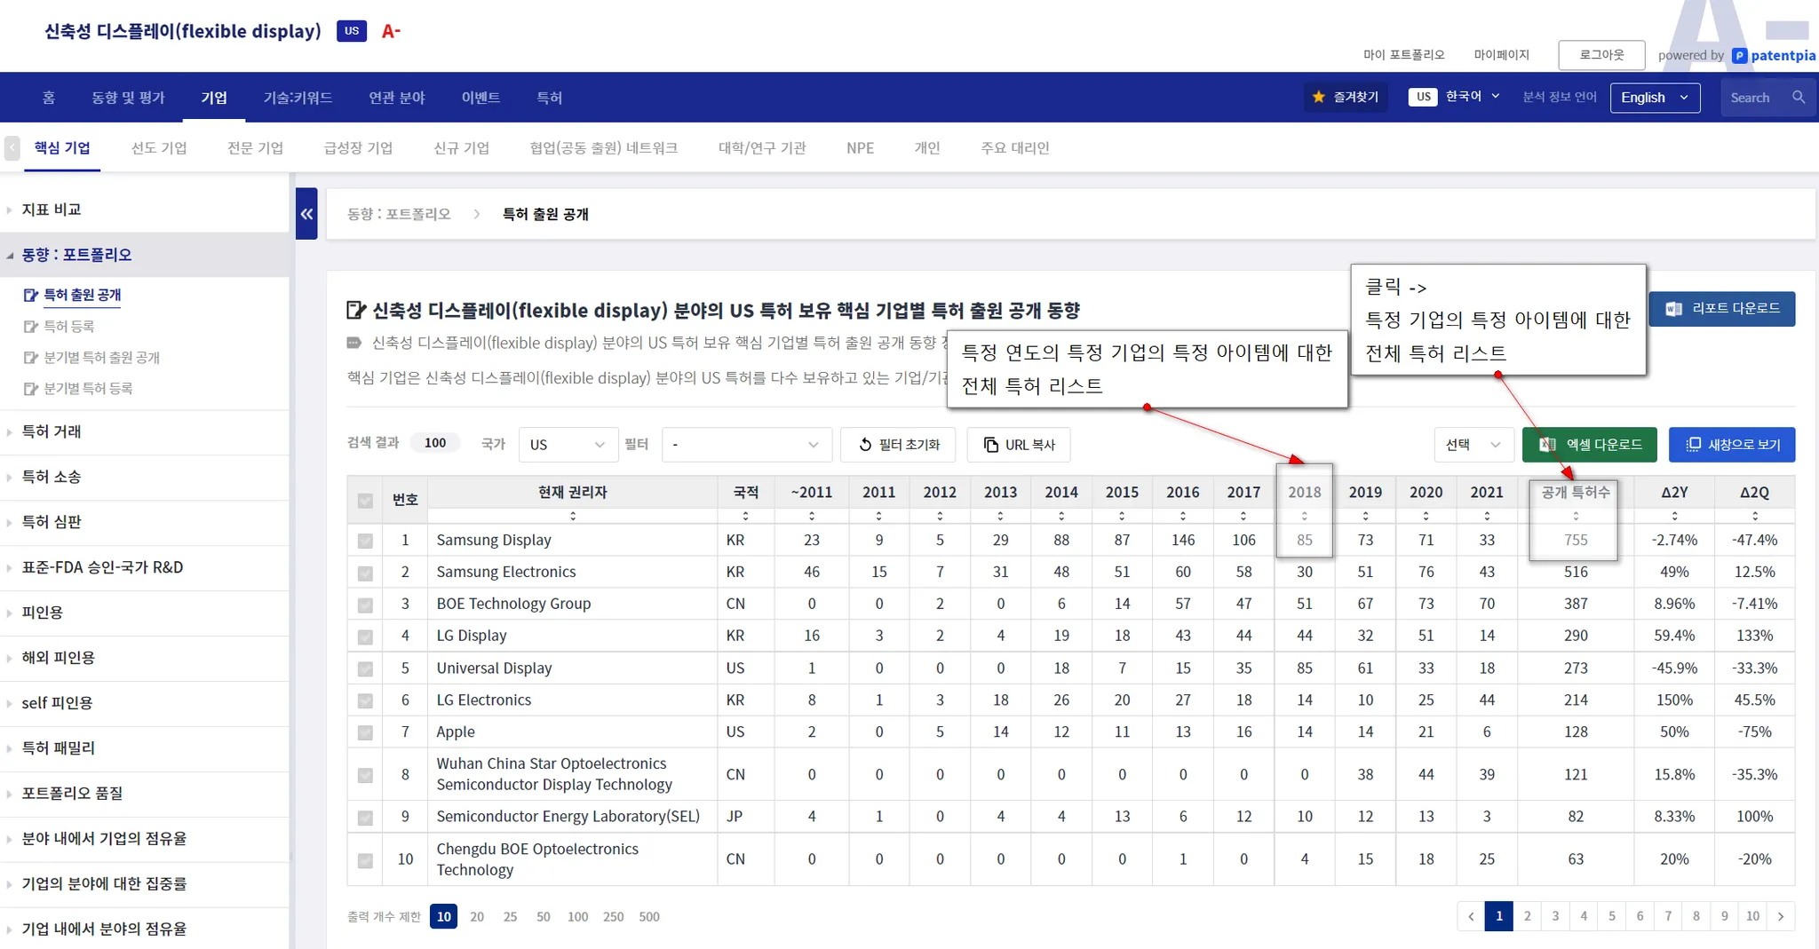Image resolution: width=1819 pixels, height=949 pixels.
Task: Click Samsung Display's 공개 특허수 value 755
Action: click(1576, 540)
